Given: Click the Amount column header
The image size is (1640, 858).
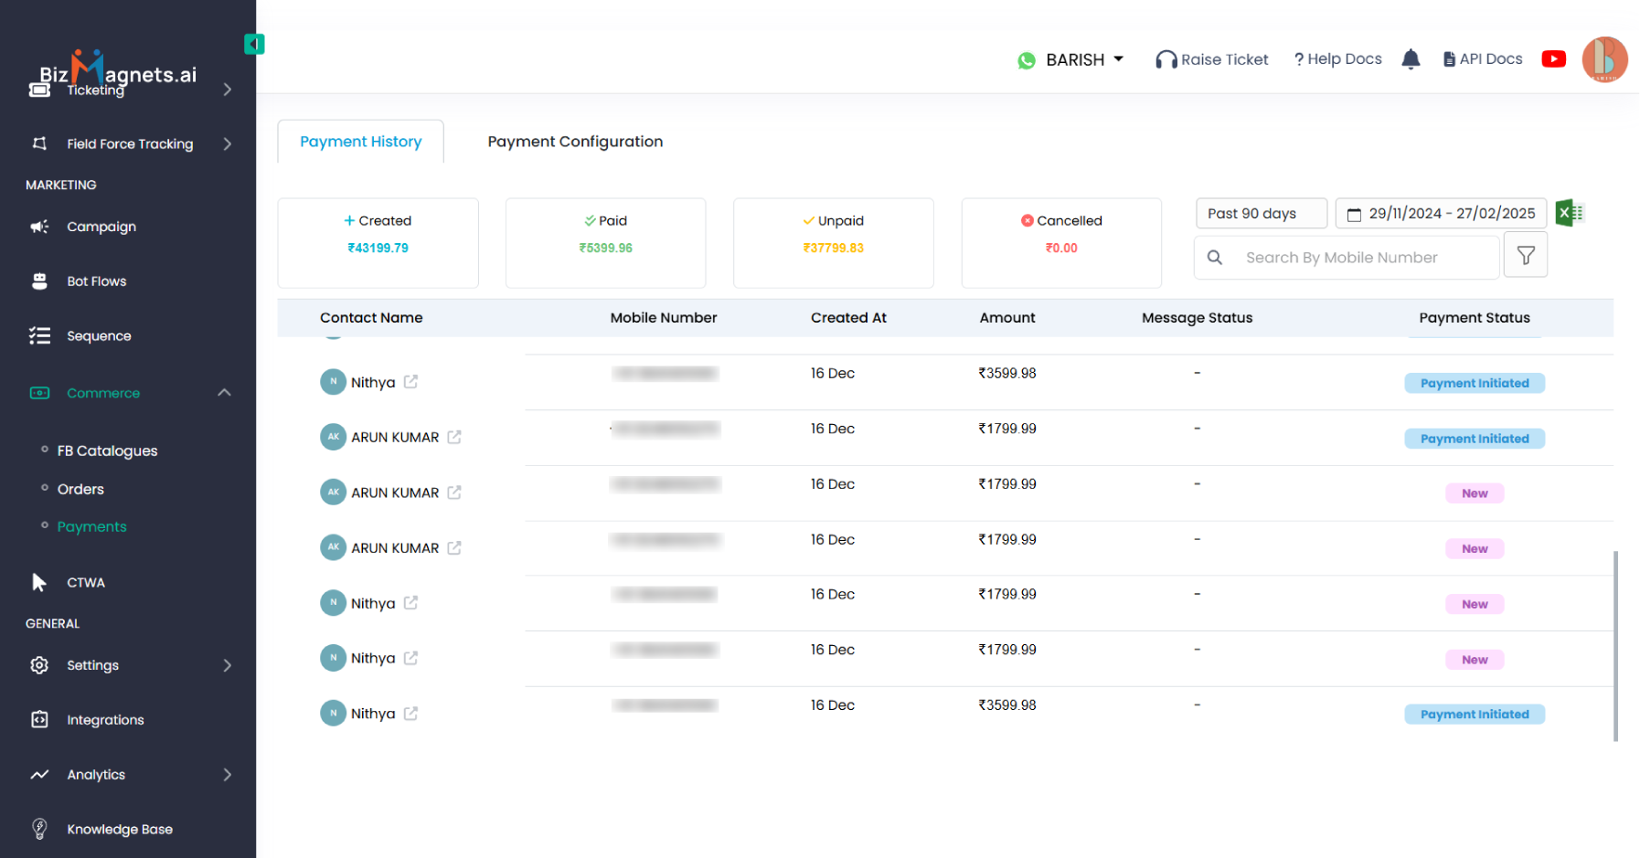Looking at the screenshot, I should [x=1007, y=318].
